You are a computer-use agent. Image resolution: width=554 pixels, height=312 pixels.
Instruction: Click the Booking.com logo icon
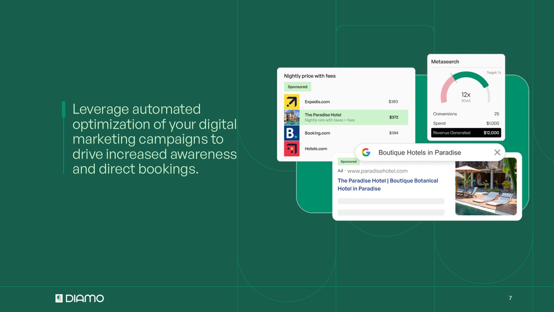point(292,133)
